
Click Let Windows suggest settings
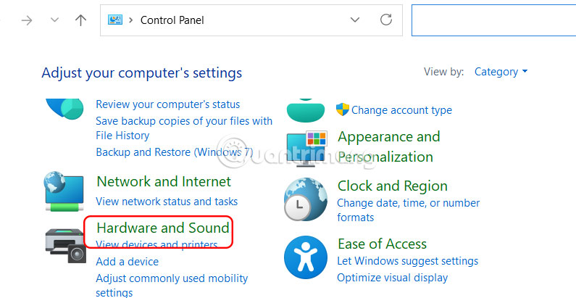408,261
